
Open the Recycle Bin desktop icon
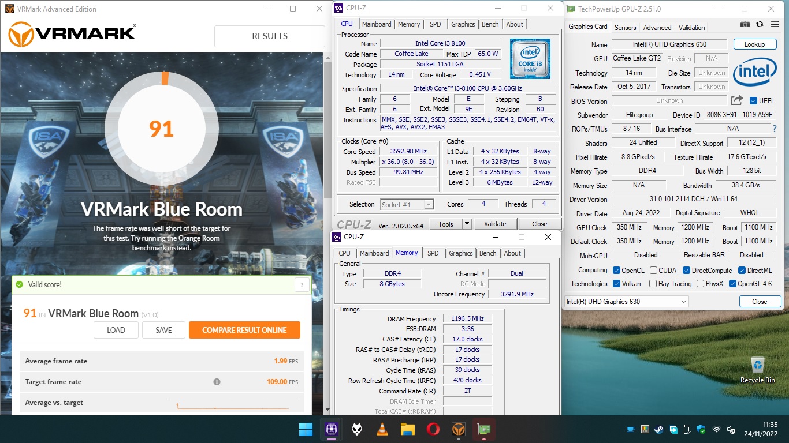[x=758, y=370]
